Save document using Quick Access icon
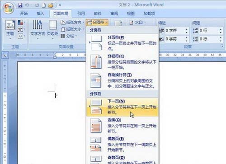This screenshot has height=164, width=226. pyautogui.click(x=20, y=5)
